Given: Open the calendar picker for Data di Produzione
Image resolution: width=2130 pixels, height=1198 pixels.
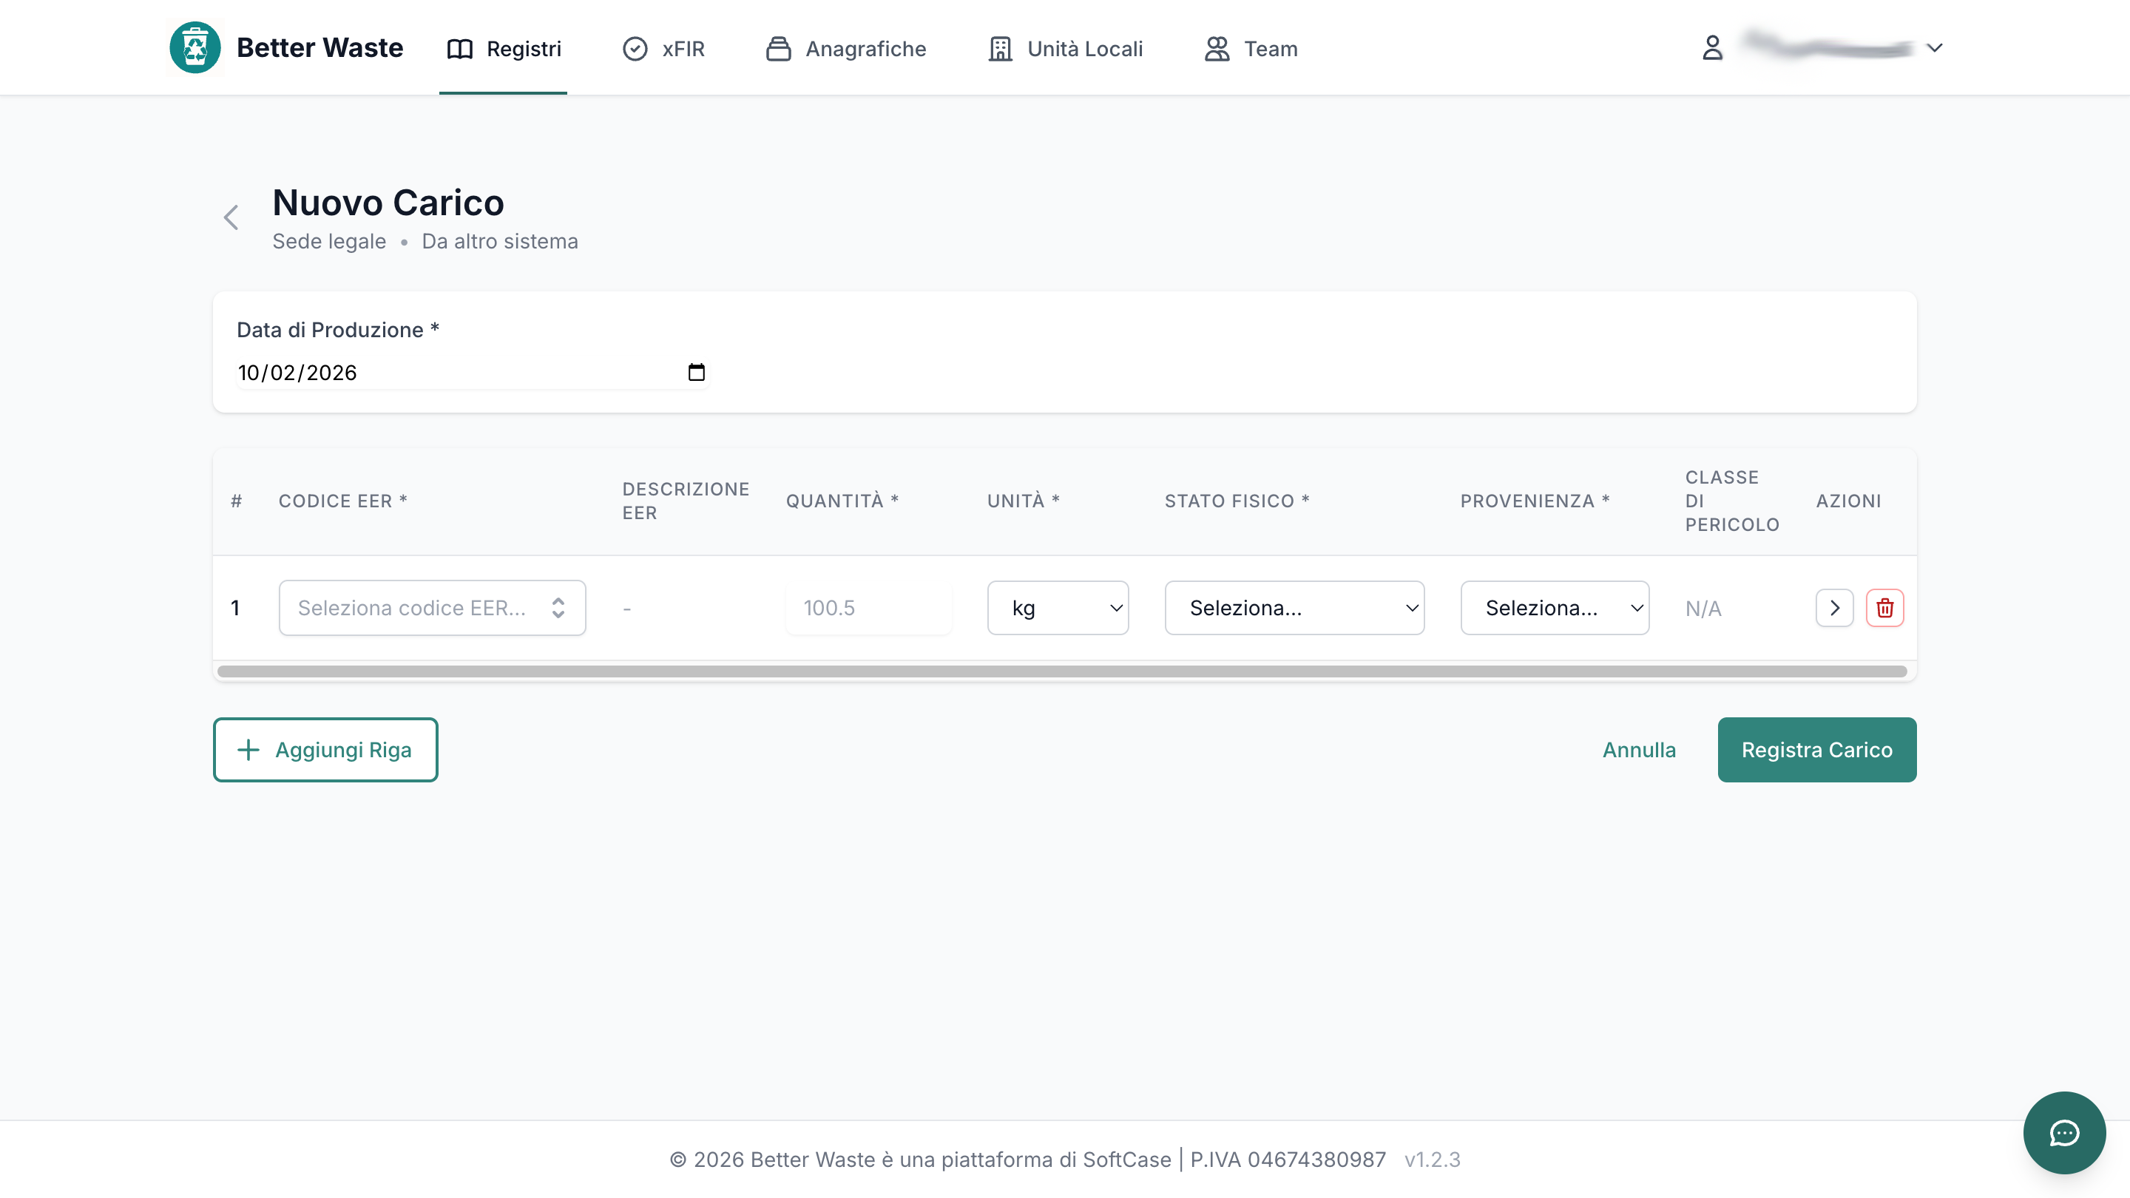Looking at the screenshot, I should (x=696, y=372).
